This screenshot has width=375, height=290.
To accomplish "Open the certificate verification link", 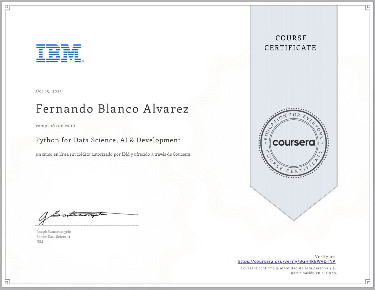I will 286,261.
